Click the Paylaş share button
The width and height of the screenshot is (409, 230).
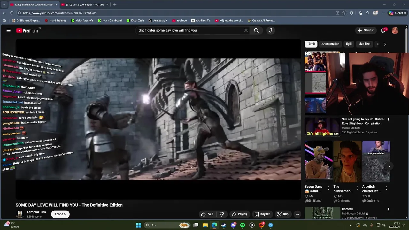point(239,214)
